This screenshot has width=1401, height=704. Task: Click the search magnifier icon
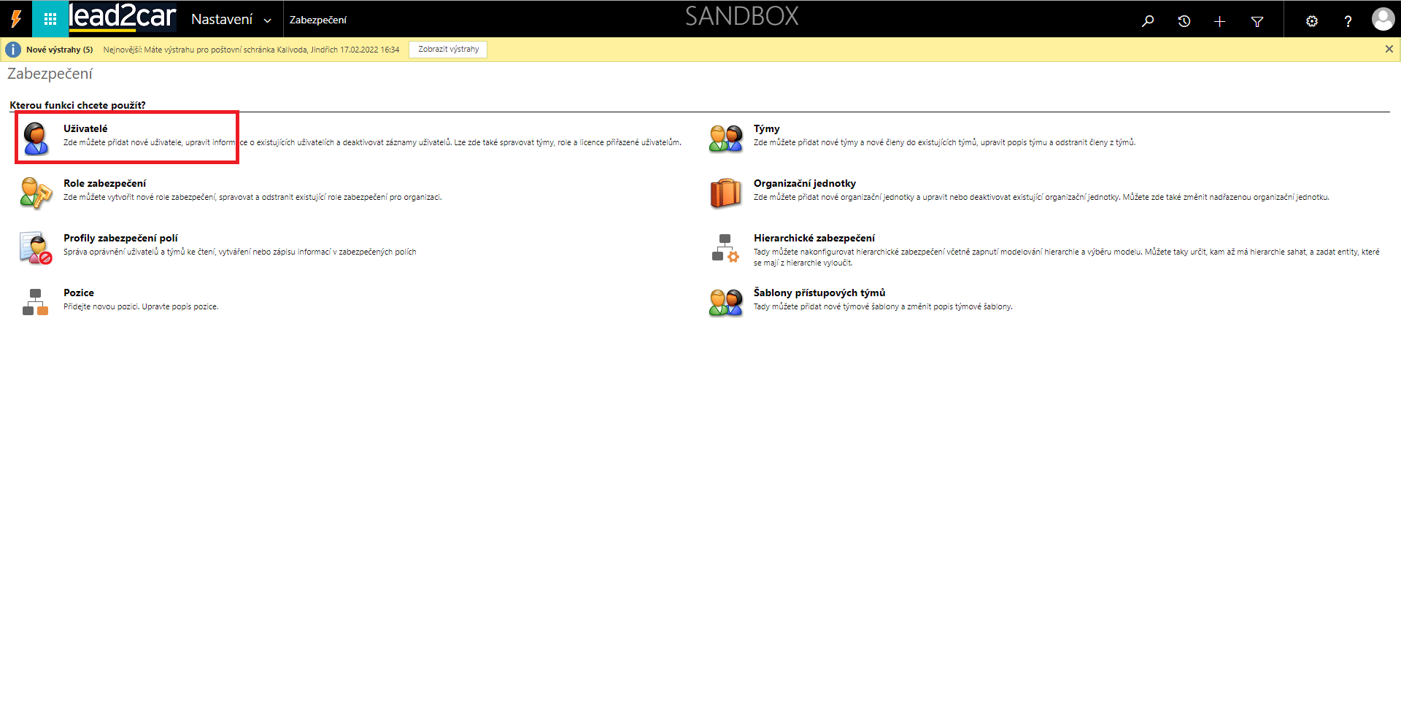(1148, 21)
